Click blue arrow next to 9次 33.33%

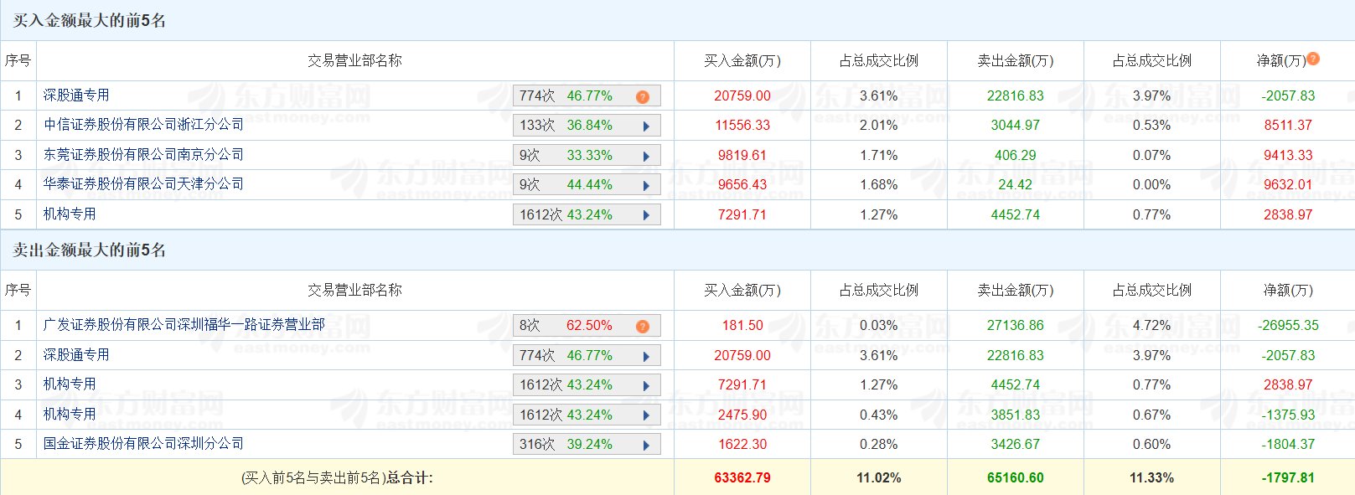pos(646,157)
